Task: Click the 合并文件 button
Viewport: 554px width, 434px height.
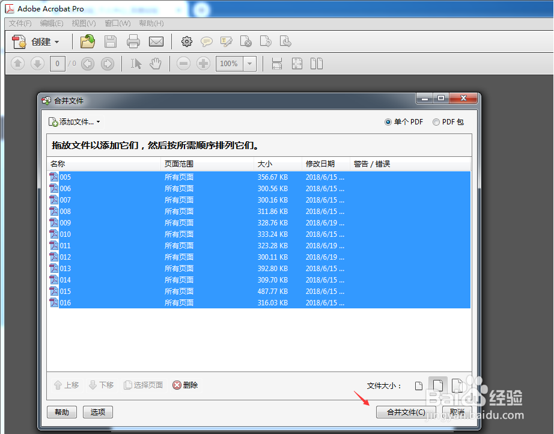Action: tap(406, 412)
